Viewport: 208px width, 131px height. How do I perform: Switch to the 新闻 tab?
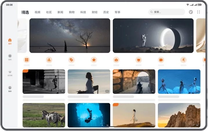click(x=60, y=12)
